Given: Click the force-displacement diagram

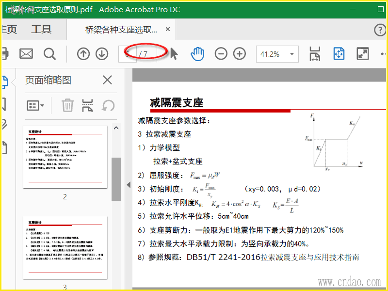Looking at the screenshot, I should 334,142.
